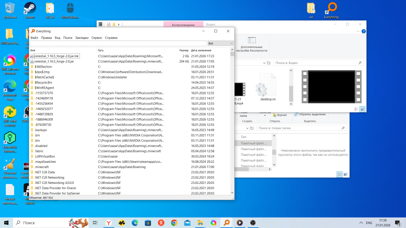
Task: Open the Steam desktop shortcut
Action: tap(30, 11)
